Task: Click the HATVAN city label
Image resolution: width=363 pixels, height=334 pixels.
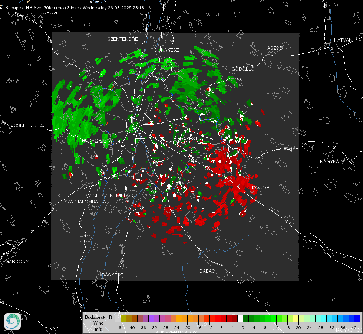Action: pyautogui.click(x=343, y=40)
